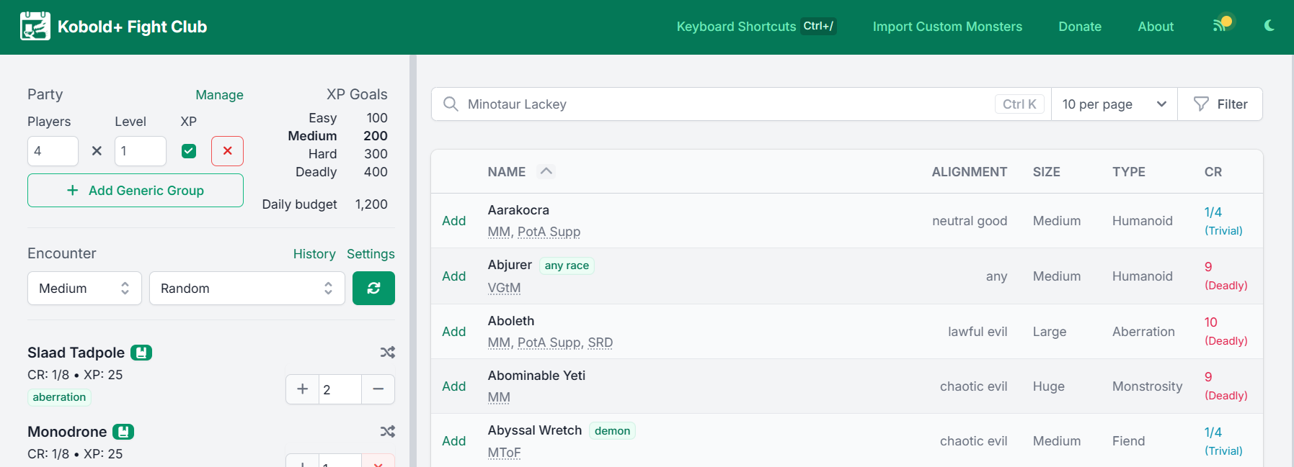Shuffle the Slaad Tadpole monster
Viewport: 1294px width, 467px height.
tap(388, 353)
